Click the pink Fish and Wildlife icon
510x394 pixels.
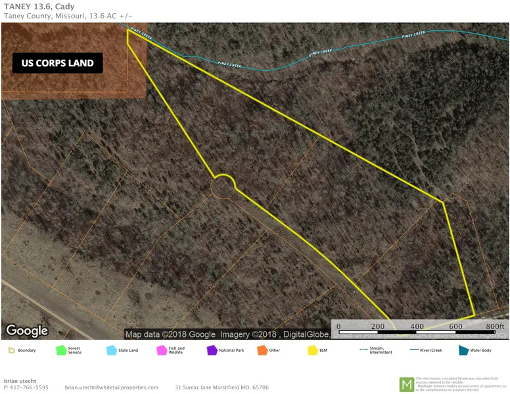(x=162, y=351)
